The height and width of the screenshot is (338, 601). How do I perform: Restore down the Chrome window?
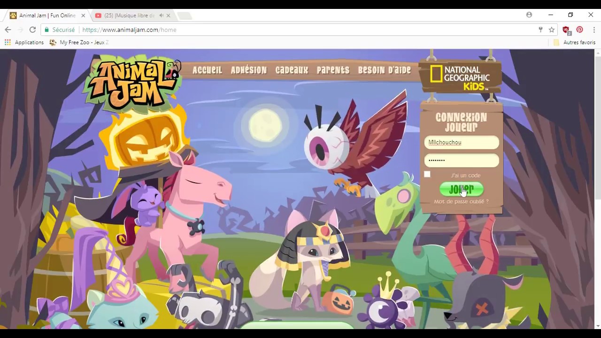[x=570, y=15]
